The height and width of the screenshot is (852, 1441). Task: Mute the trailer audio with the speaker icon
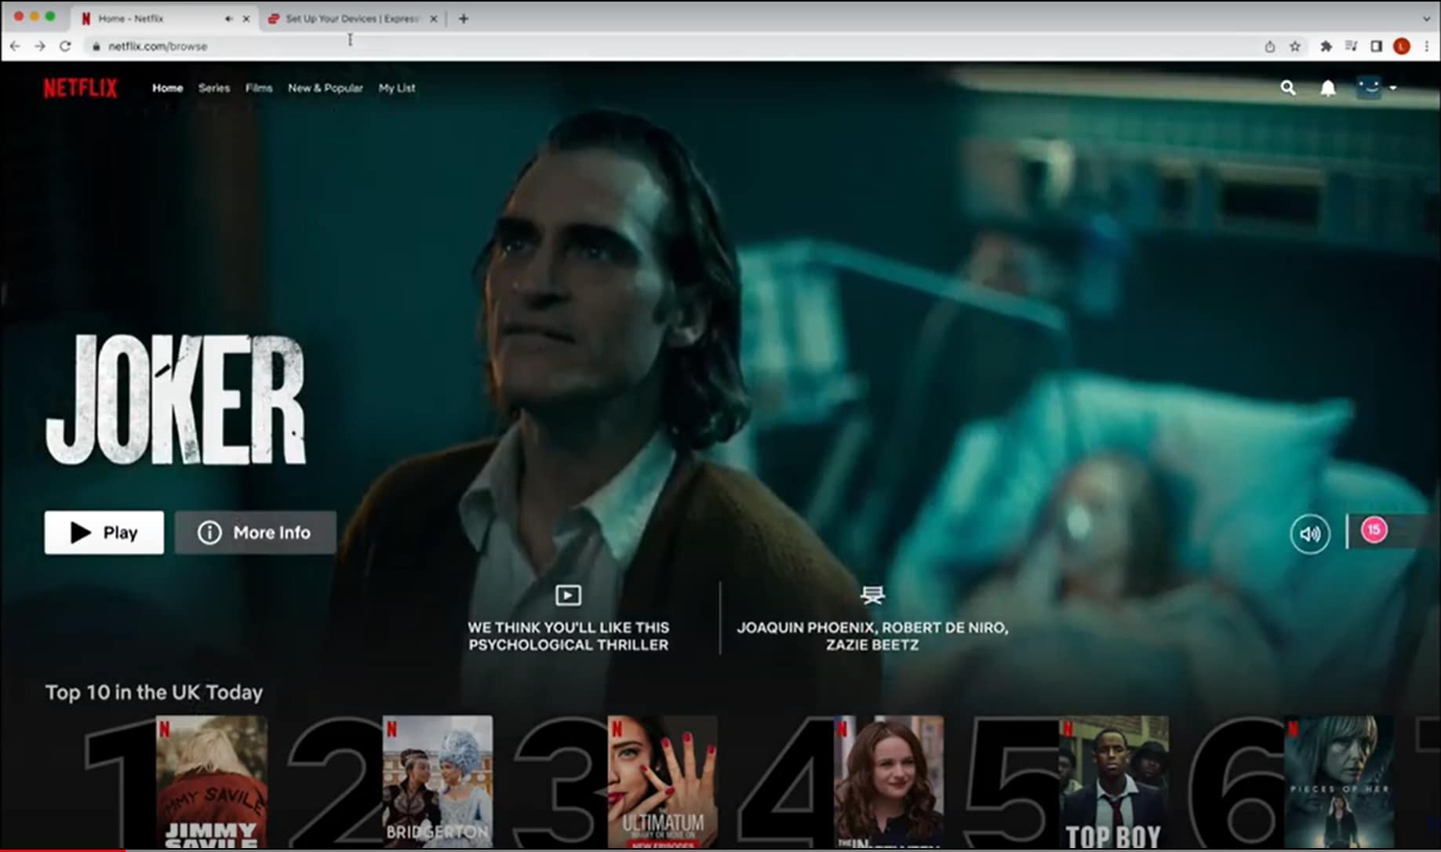(1309, 533)
